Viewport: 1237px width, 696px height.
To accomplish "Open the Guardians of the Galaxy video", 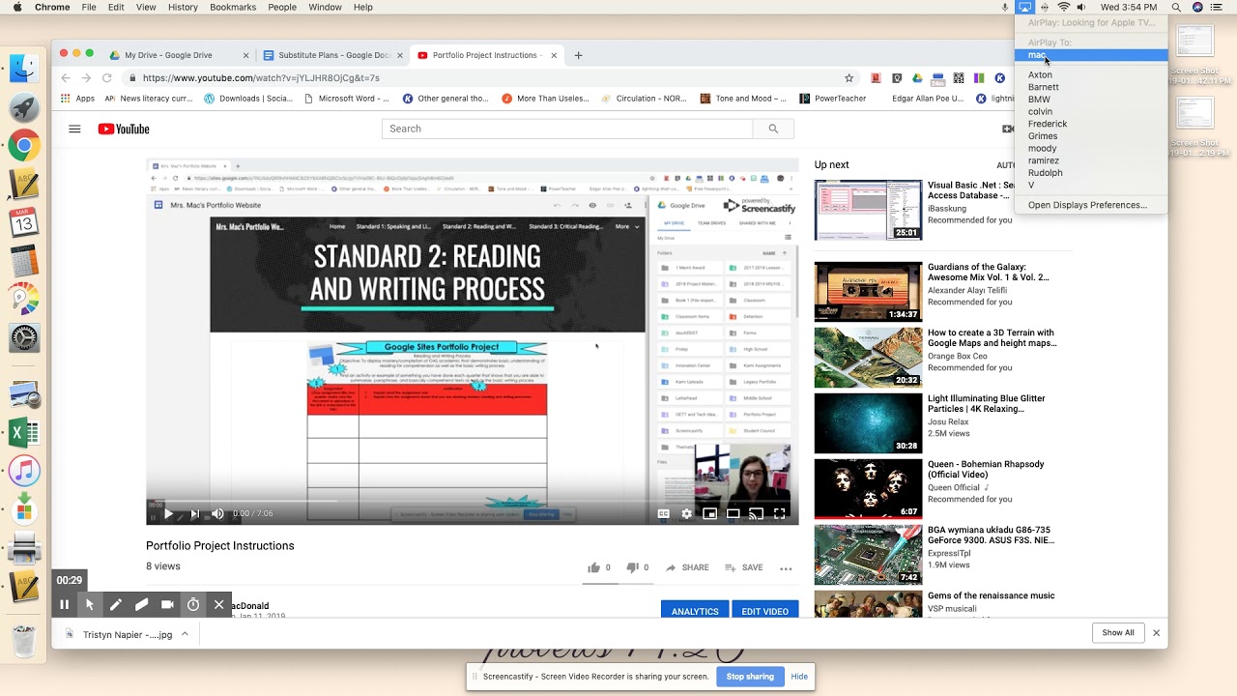I will [x=868, y=291].
